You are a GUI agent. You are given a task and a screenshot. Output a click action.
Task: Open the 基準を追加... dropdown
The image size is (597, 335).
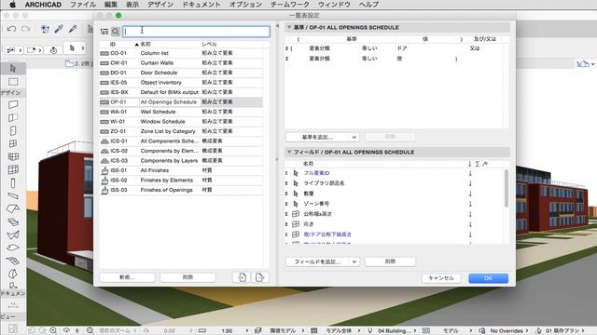(323, 137)
